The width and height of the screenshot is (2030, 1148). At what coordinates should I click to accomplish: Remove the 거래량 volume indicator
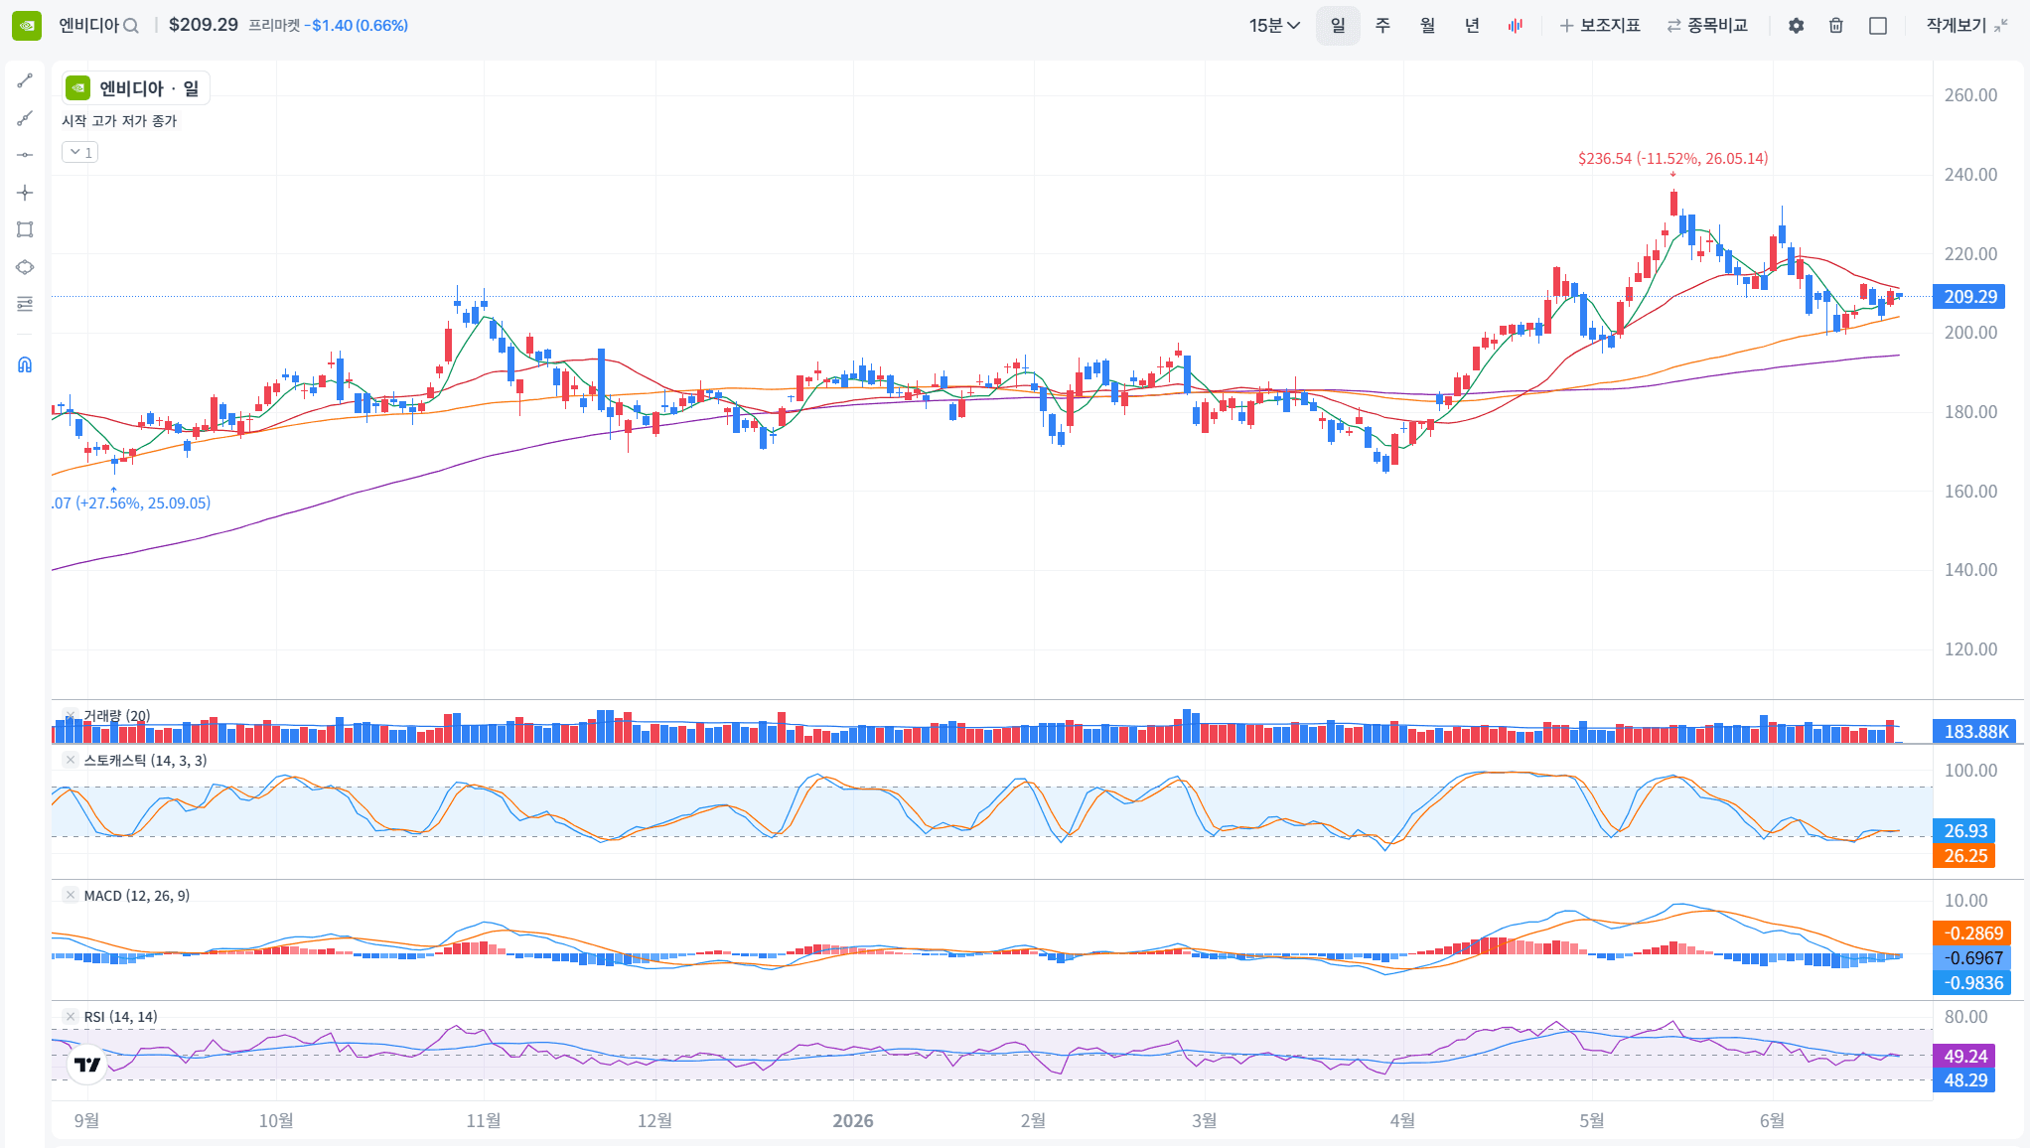tap(71, 715)
